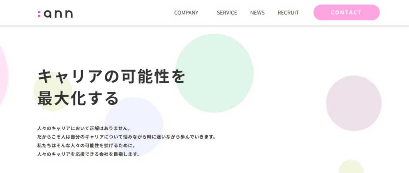Click the ann logo in the header
Image resolution: width=409 pixels, height=173 pixels.
[55, 14]
